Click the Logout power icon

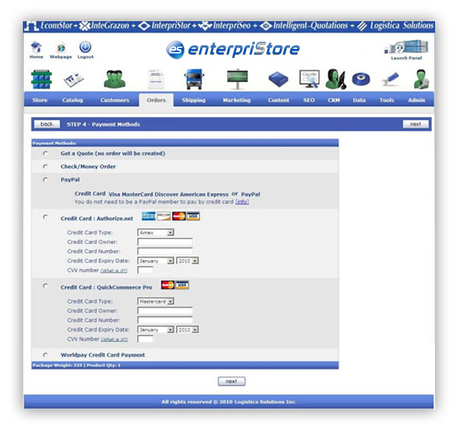(85, 47)
